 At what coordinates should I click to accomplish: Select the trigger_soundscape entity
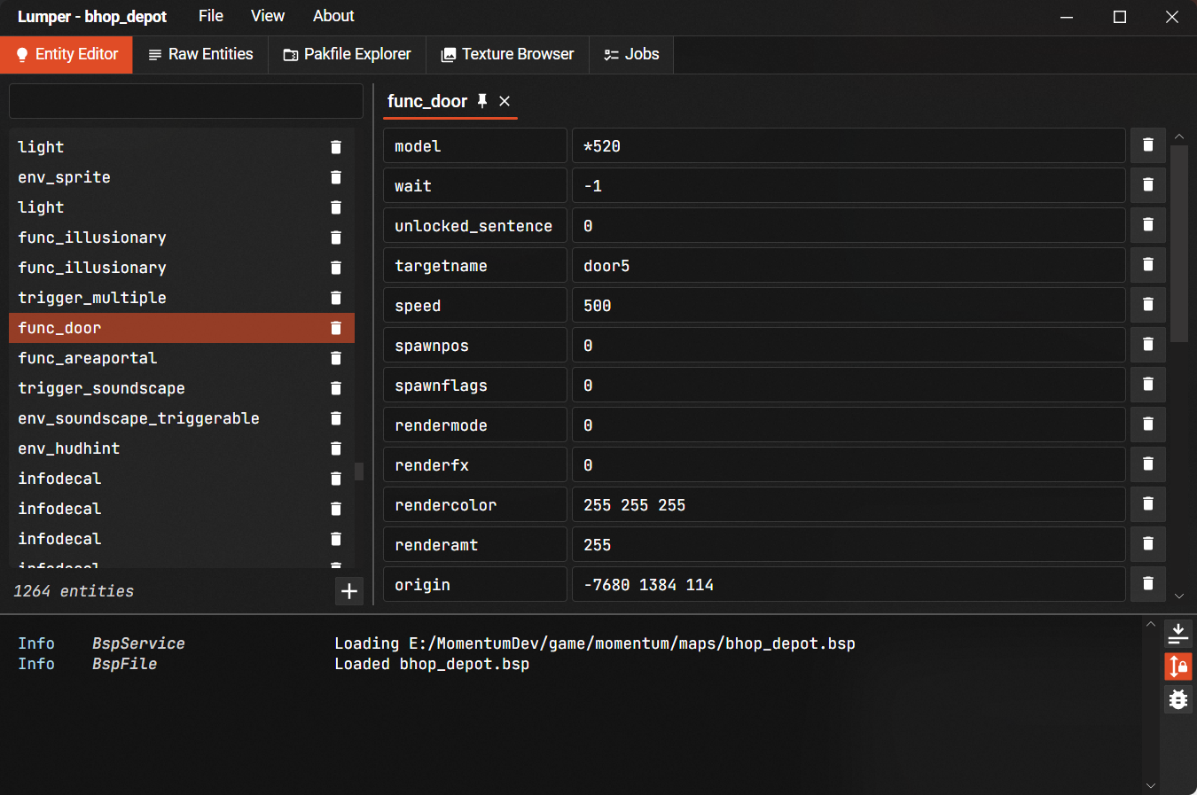click(182, 388)
